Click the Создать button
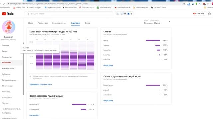 click(x=199, y=13)
